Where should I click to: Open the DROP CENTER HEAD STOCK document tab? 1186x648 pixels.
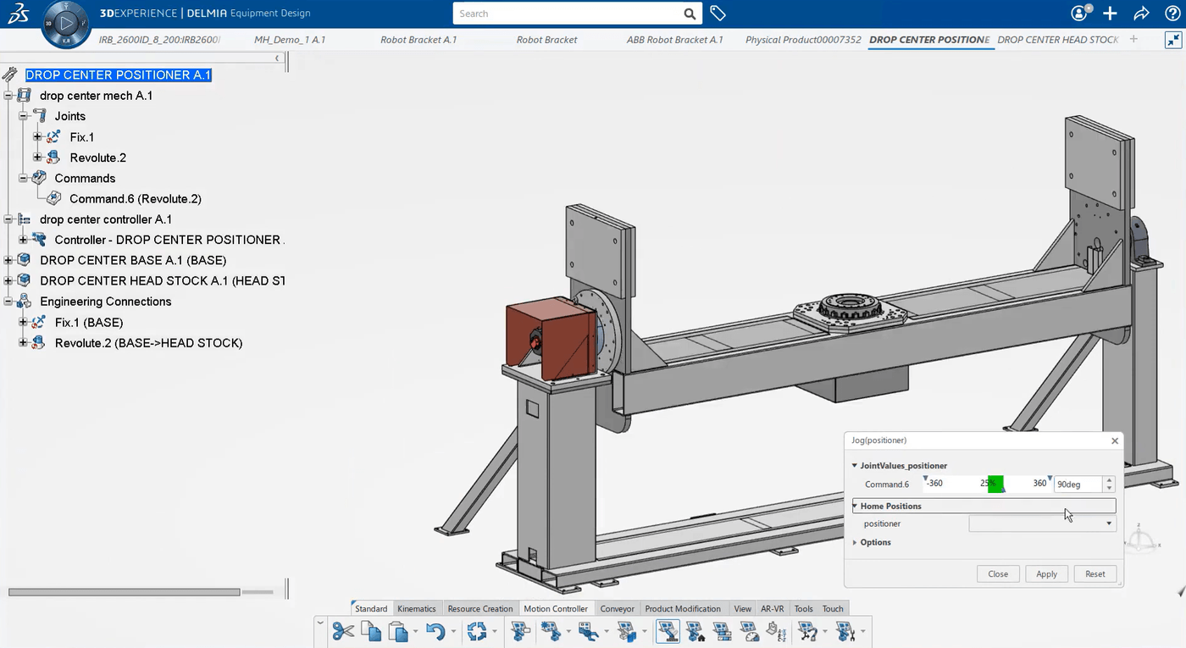(1058, 39)
